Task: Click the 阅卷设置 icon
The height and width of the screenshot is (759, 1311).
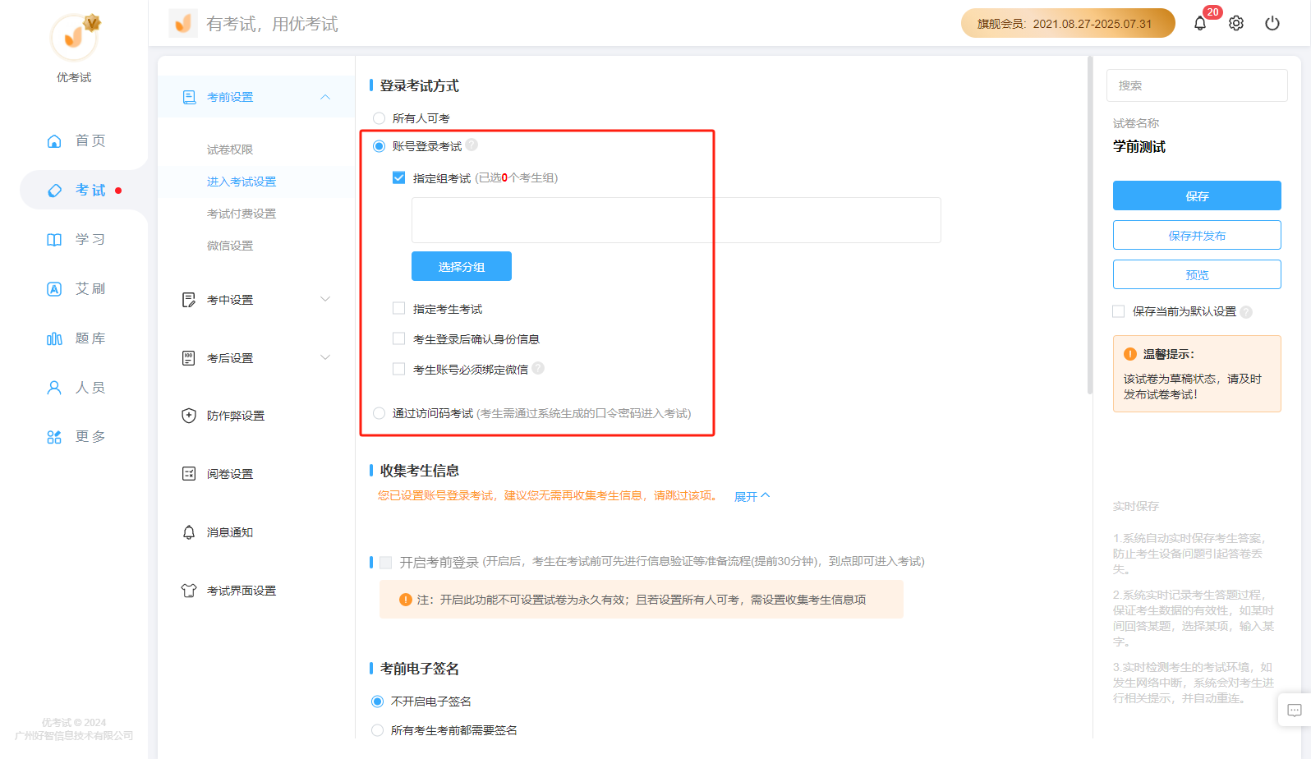Action: [x=189, y=474]
